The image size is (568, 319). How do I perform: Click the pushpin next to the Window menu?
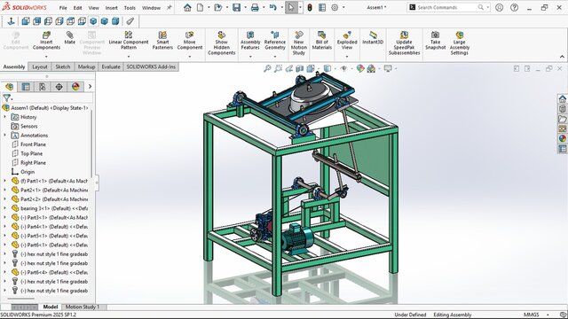pyautogui.click(x=170, y=7)
